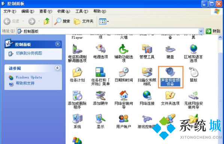
Task: Click the 后退 back button
Action: click(x=11, y=21)
